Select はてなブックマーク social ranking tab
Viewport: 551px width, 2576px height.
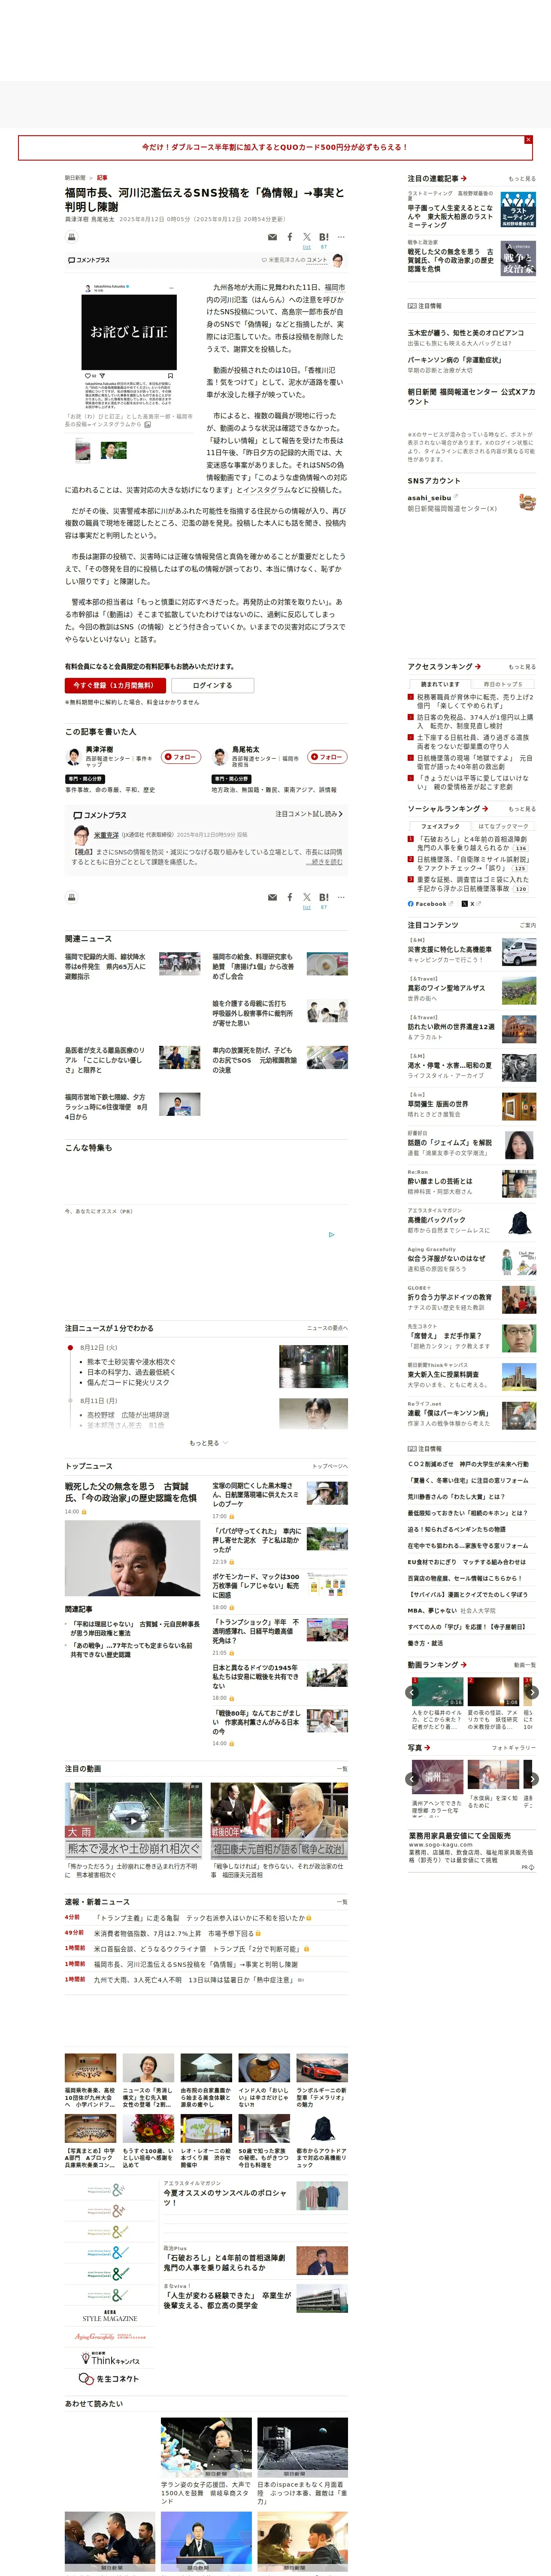click(x=503, y=826)
